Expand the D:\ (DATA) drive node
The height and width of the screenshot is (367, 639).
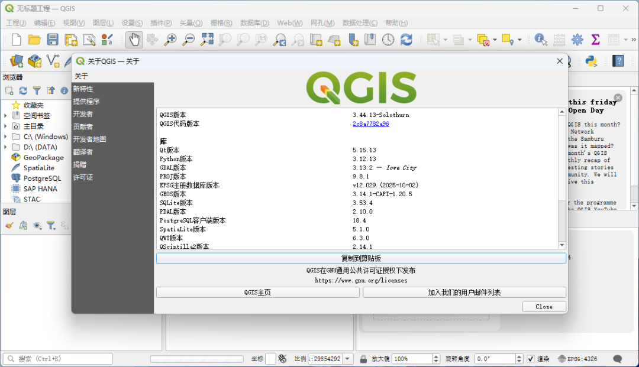5,147
